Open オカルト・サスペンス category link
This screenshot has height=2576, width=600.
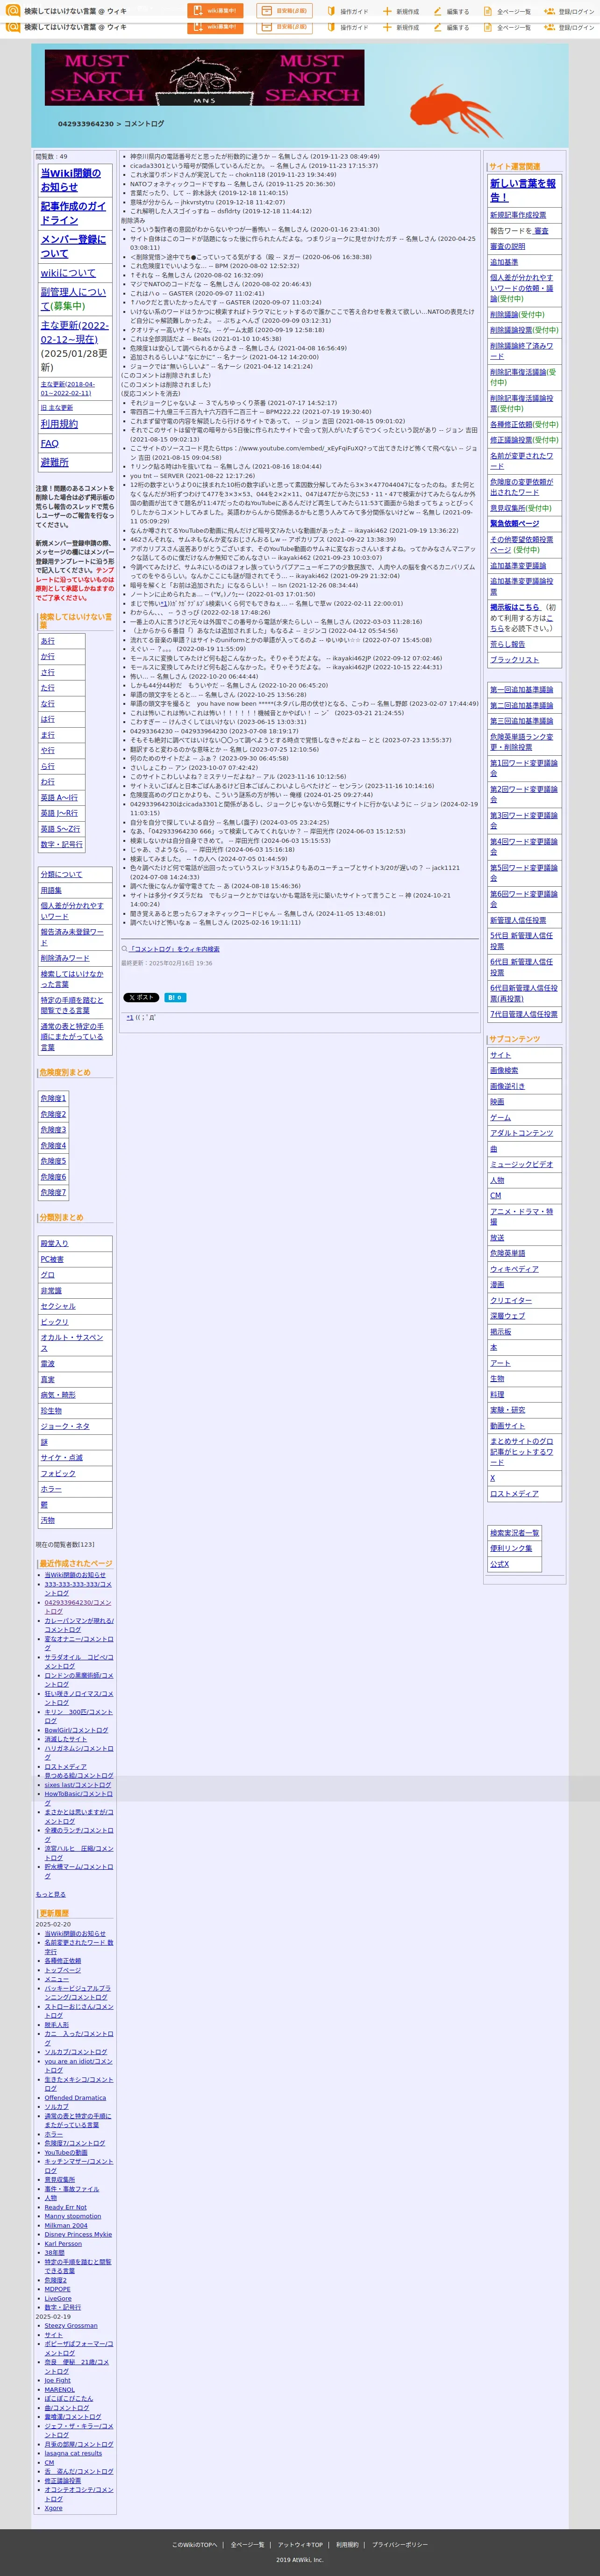[x=72, y=1343]
